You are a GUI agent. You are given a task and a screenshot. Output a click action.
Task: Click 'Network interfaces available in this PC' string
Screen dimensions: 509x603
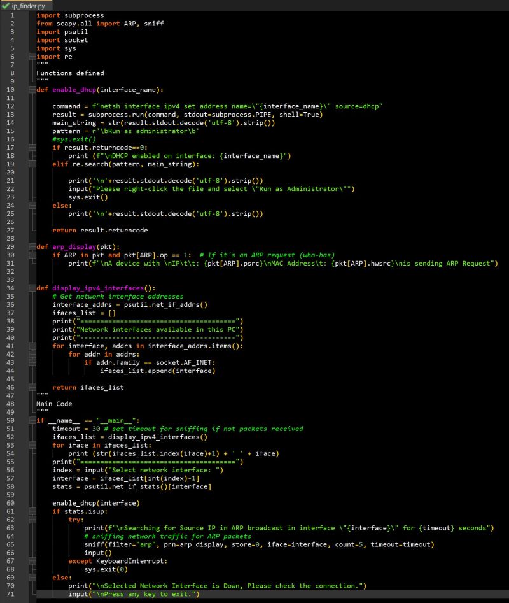(x=158, y=329)
